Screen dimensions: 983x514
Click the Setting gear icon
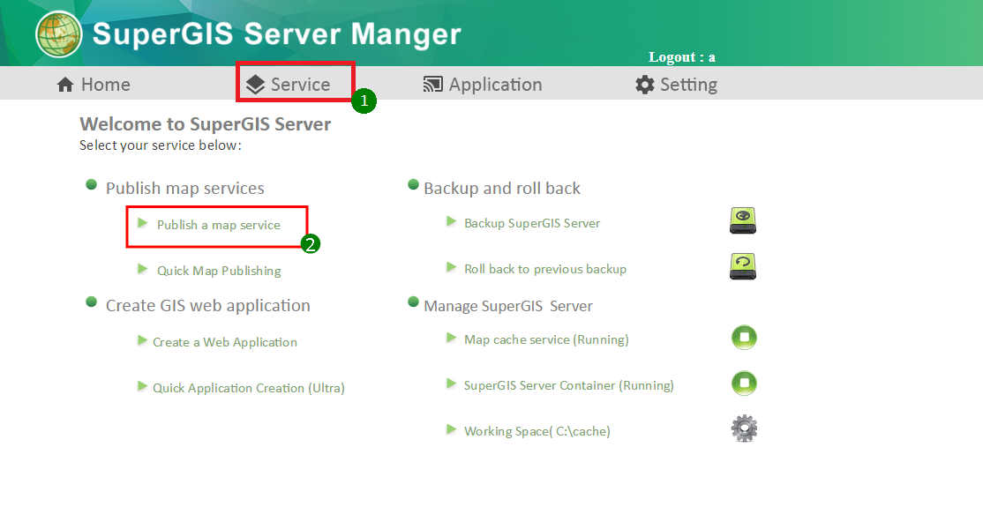(644, 85)
